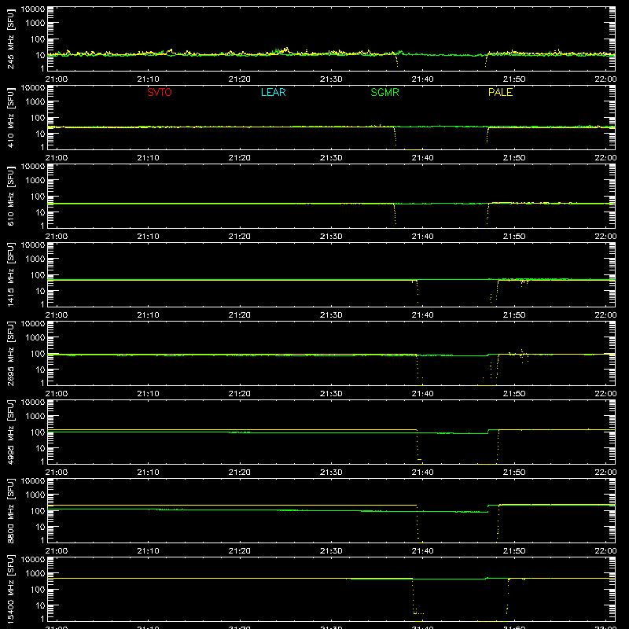Select the 8800 MHz [SFU] axis label
The width and height of the screenshot is (629, 629).
coord(10,510)
